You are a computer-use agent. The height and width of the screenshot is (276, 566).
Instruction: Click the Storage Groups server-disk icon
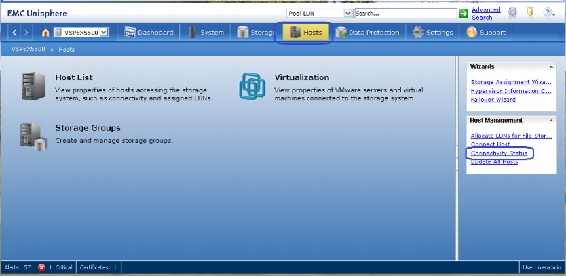coord(33,137)
